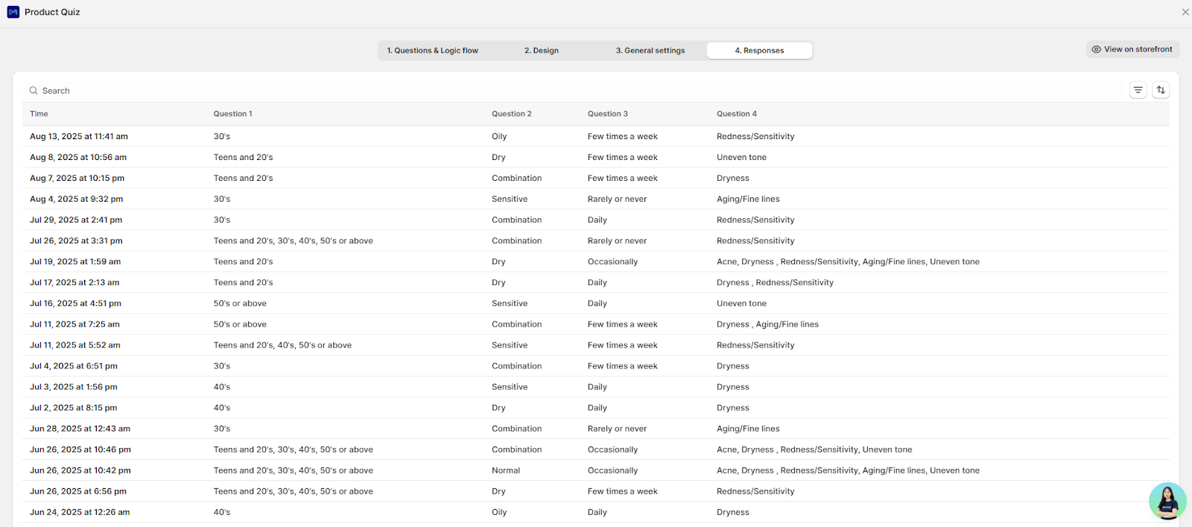Select the Responses tab
The image size is (1192, 527).
click(x=759, y=51)
